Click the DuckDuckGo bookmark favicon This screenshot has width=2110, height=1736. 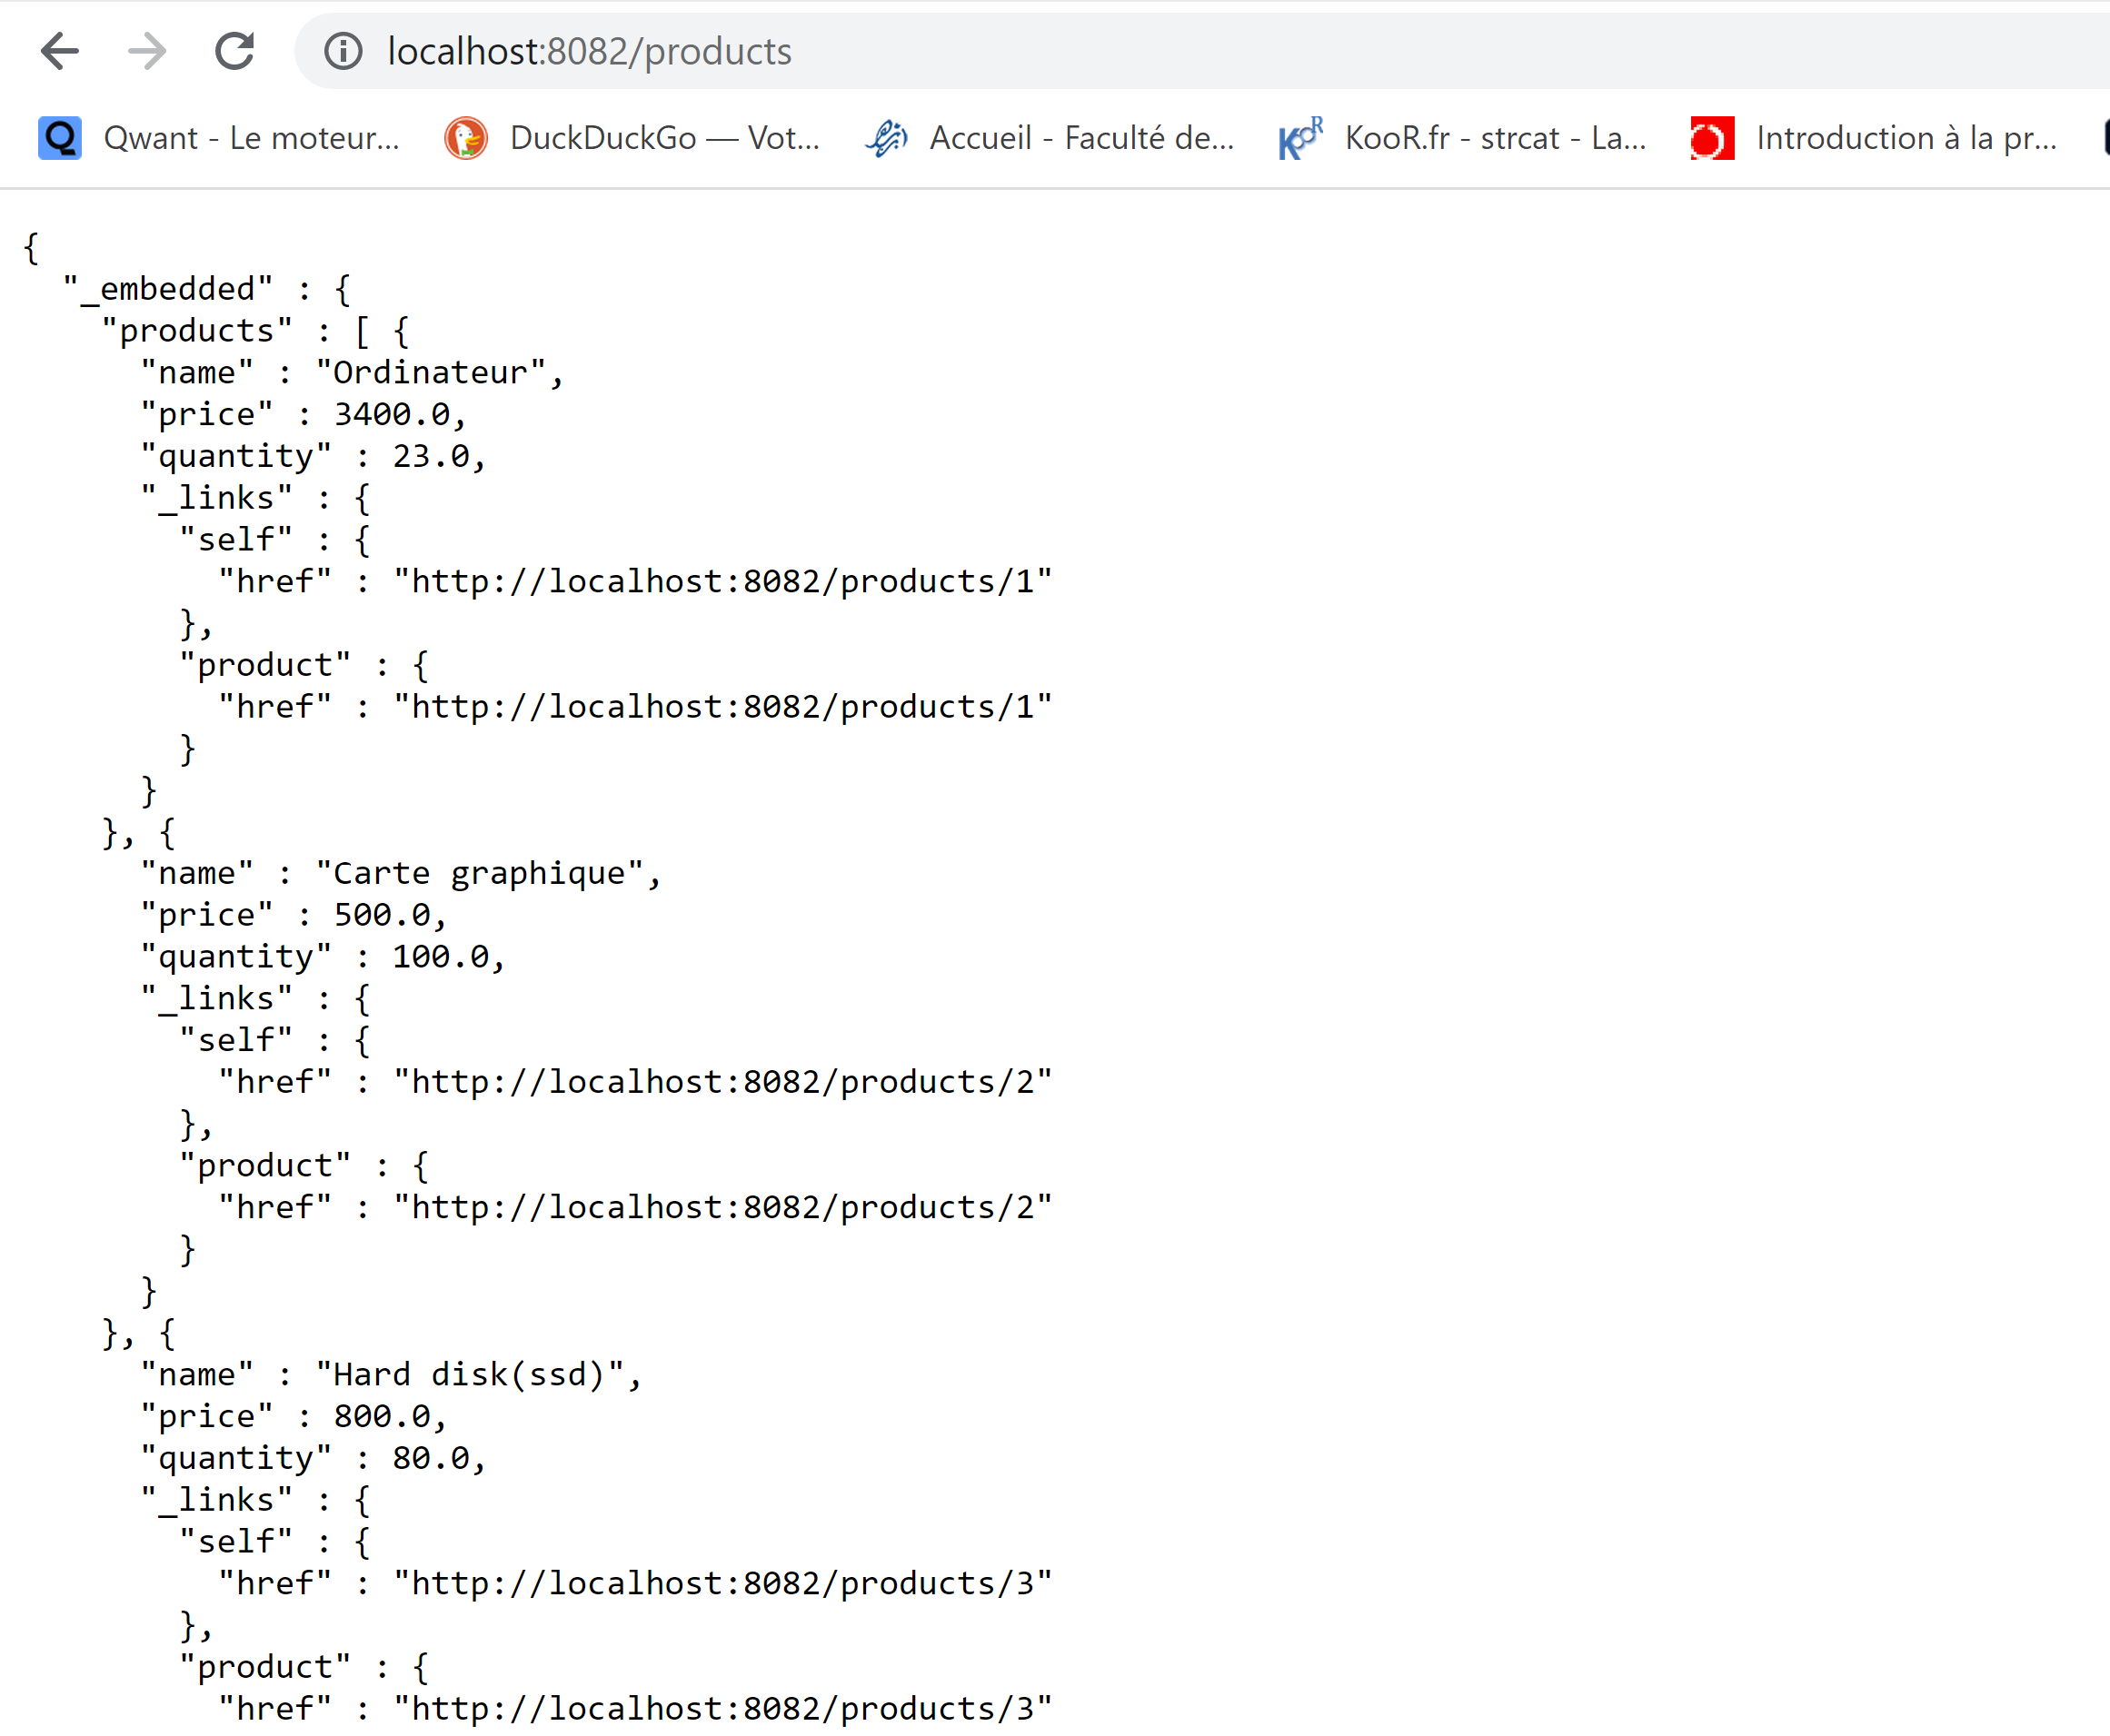pos(466,138)
